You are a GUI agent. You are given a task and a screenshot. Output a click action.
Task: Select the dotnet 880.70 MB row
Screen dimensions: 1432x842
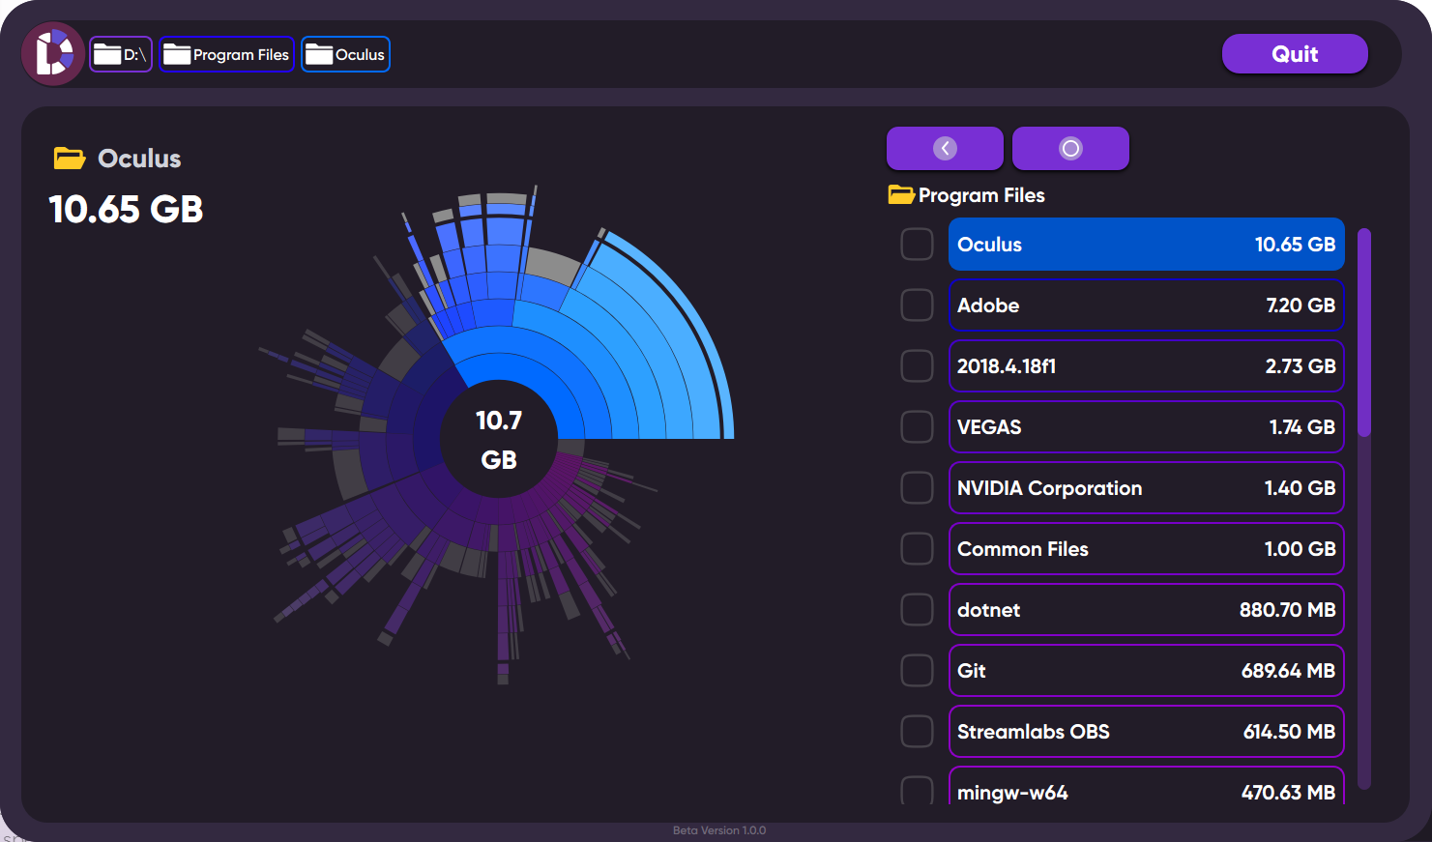point(1146,610)
